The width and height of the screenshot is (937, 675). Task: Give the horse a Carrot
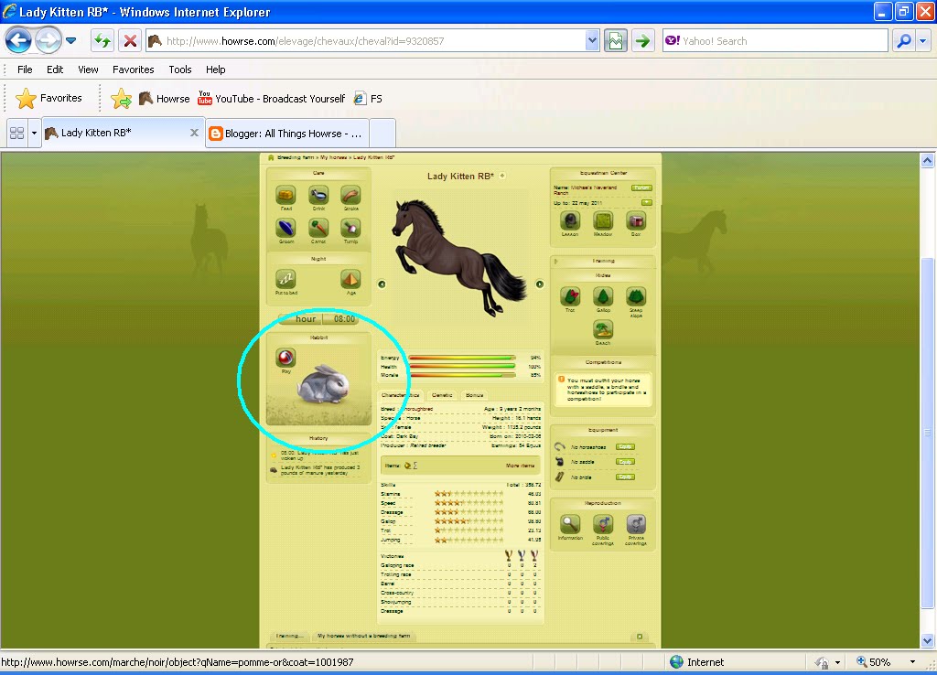pyautogui.click(x=318, y=228)
